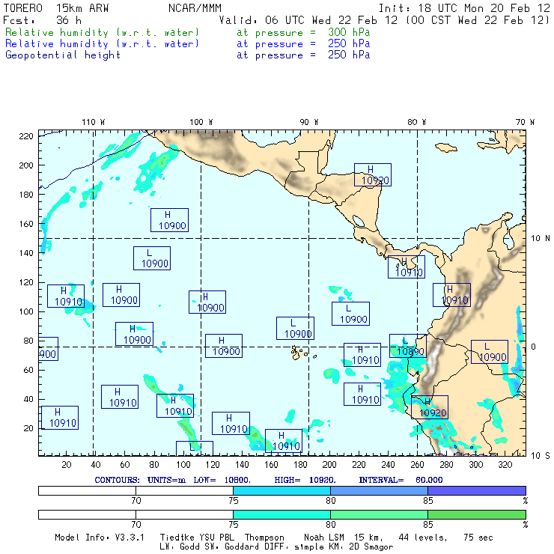Click the L 10890 low-pressure label
554x554 pixels.
tap(407, 346)
